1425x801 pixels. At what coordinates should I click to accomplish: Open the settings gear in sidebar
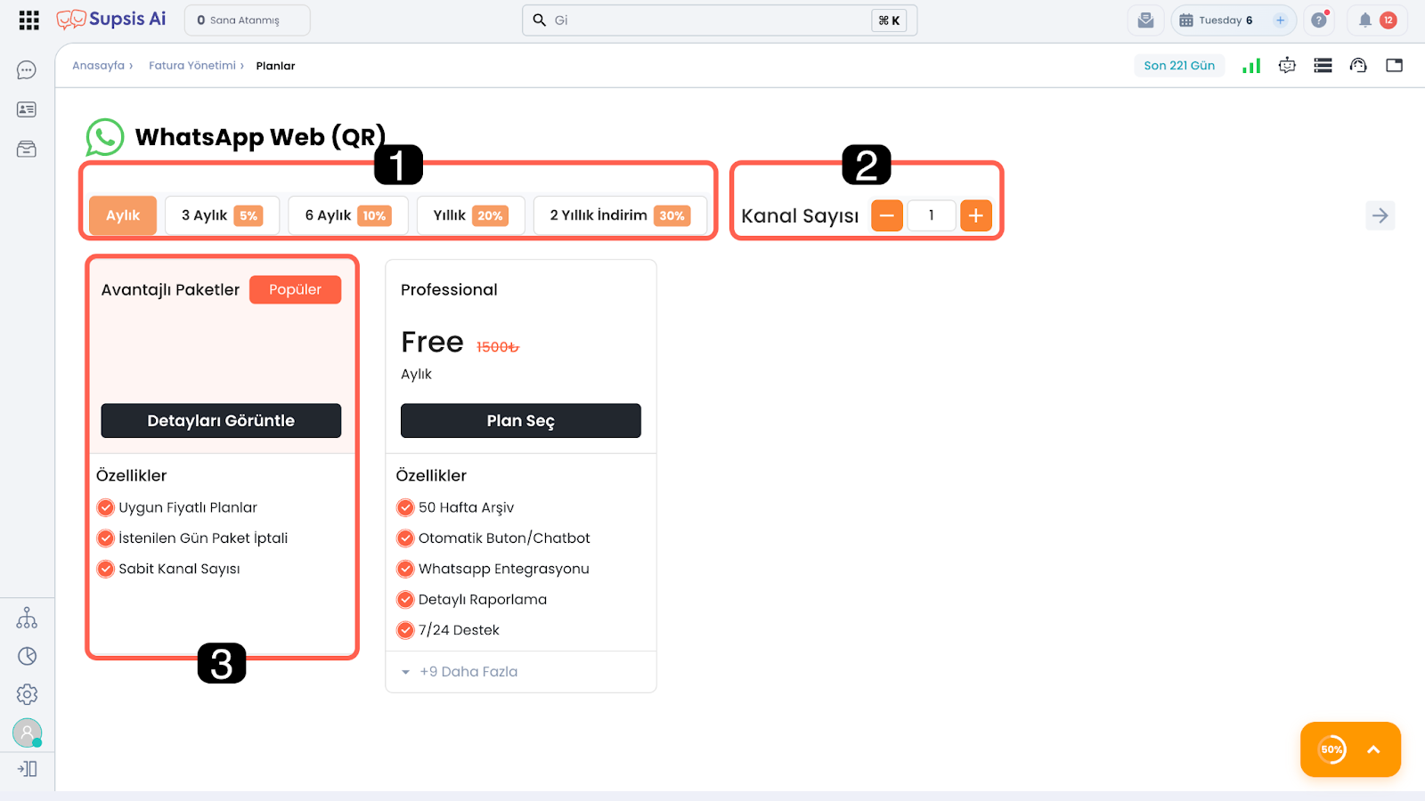click(27, 694)
